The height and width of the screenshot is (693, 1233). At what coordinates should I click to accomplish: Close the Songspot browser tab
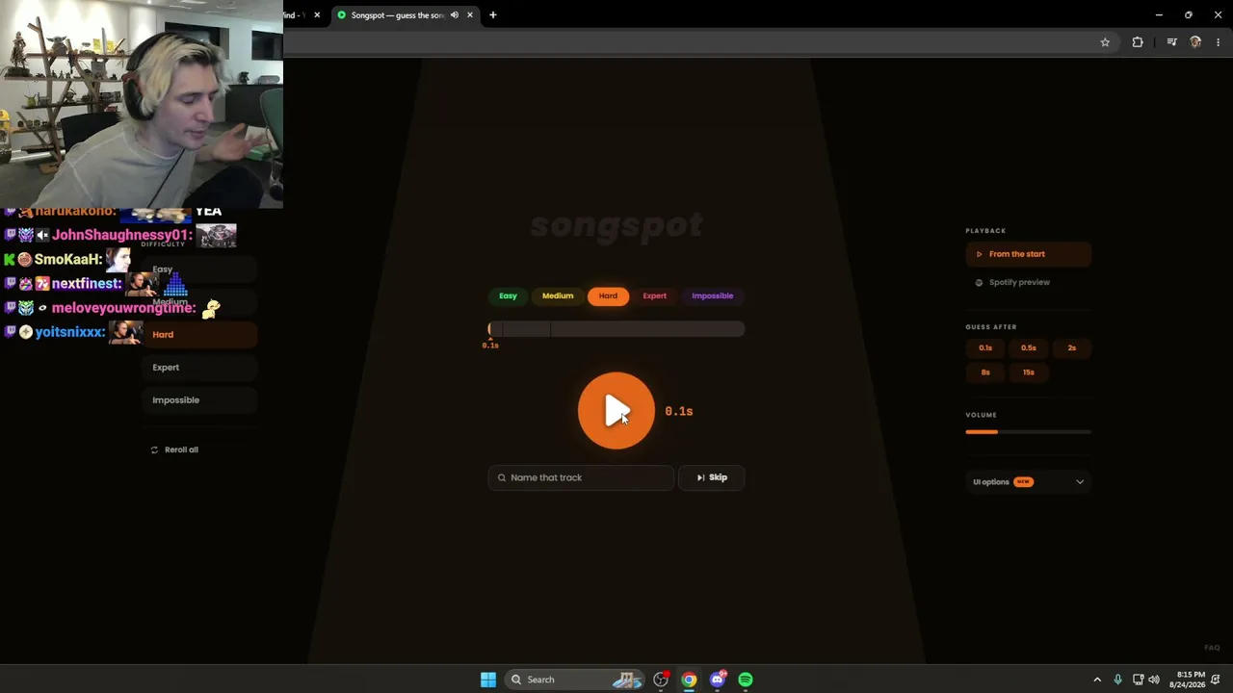470,15
